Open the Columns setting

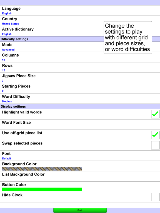tap(80, 57)
